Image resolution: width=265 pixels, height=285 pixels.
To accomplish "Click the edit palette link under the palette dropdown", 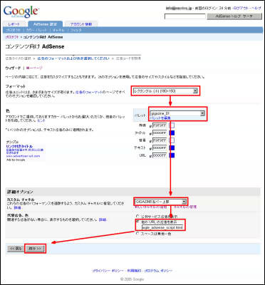I will [x=160, y=118].
